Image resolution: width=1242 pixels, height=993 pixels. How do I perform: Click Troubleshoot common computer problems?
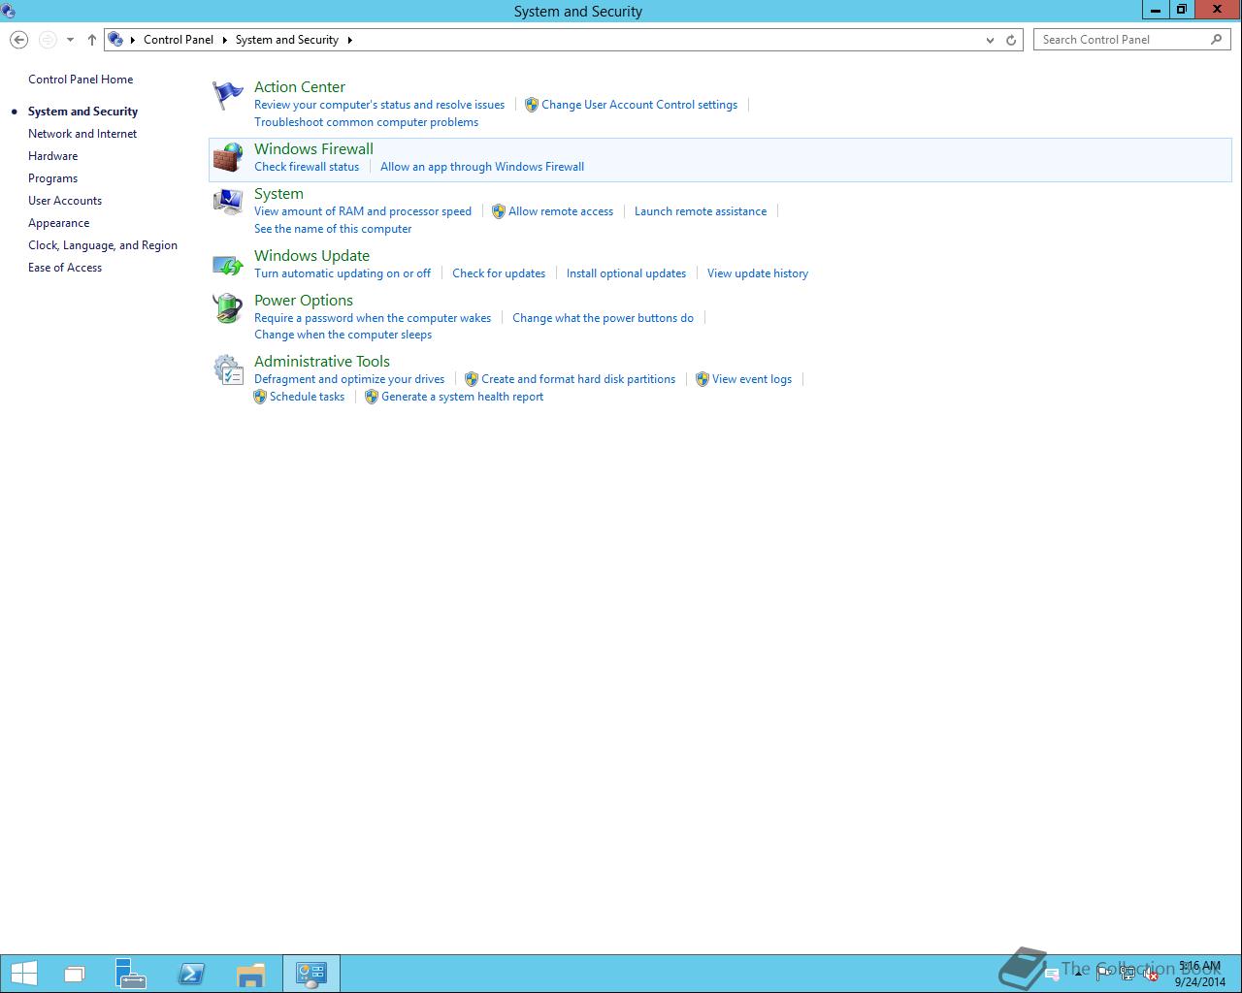pos(367,122)
